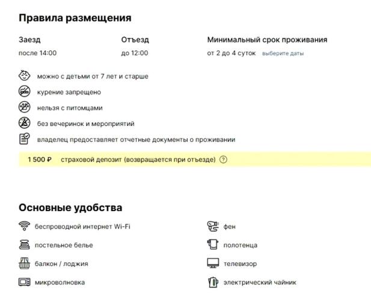Click the balcony / loggia icon
Image resolution: width=371 pixels, height=300 pixels.
coord(25,263)
